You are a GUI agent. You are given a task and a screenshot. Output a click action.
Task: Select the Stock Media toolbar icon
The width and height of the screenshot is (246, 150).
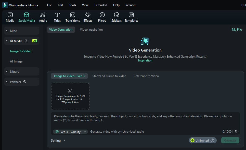tap(27, 15)
